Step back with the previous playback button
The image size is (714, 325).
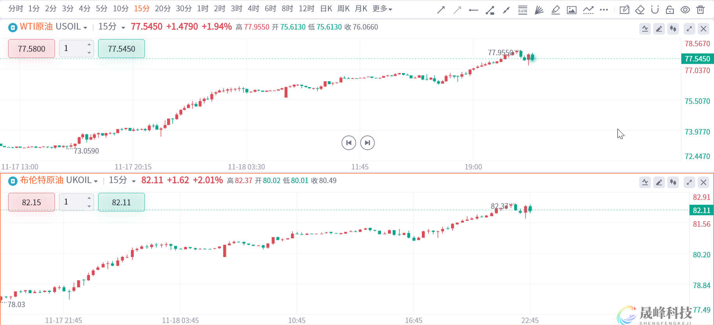pyautogui.click(x=349, y=143)
